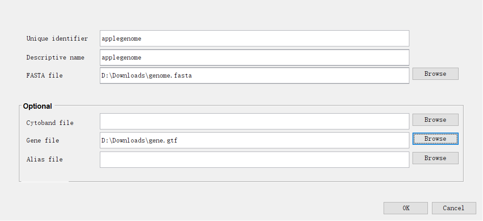Viewport: 483px width, 221px height.
Task: Cancel the genome import dialog
Action: (x=454, y=208)
